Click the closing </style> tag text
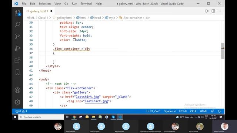Viewport: 237px width, 133px height. pyautogui.click(x=53, y=66)
